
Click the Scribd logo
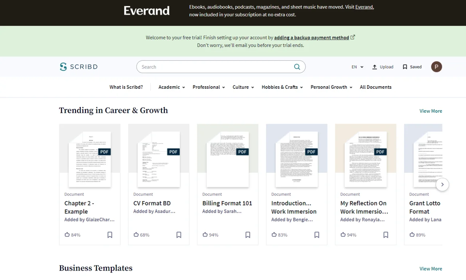tap(79, 67)
